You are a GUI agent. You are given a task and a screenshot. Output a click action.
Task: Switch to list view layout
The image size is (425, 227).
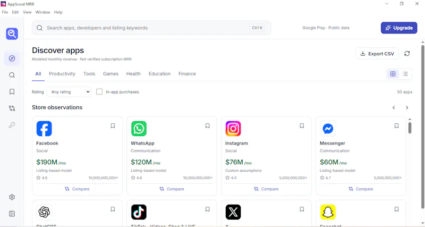405,74
